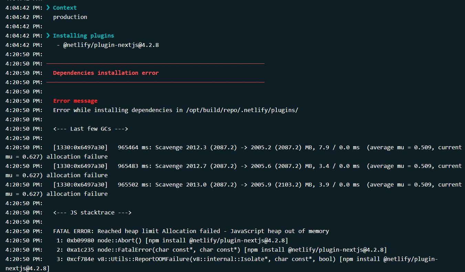Select the 4:04:42 PM plugin install timestamp
Viewport: 465px width, 272px height.
tap(22, 45)
